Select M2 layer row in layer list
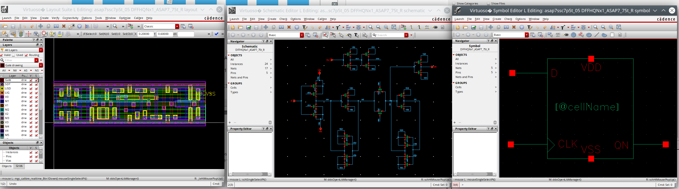The image size is (679, 189). click(19, 110)
